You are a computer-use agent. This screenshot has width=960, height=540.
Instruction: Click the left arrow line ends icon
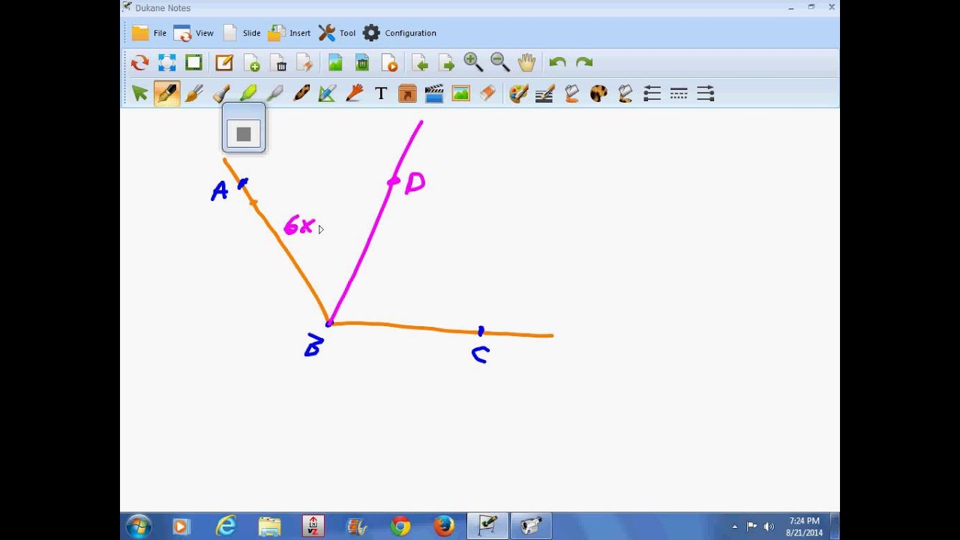coord(652,94)
